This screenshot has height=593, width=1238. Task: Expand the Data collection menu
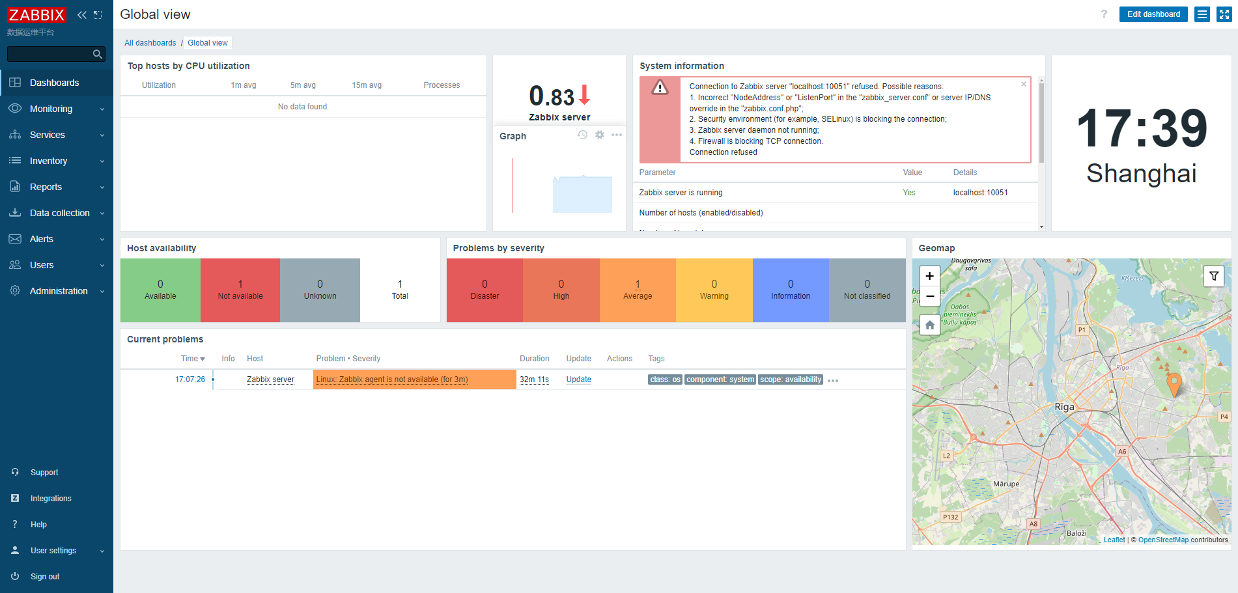pyautogui.click(x=57, y=213)
